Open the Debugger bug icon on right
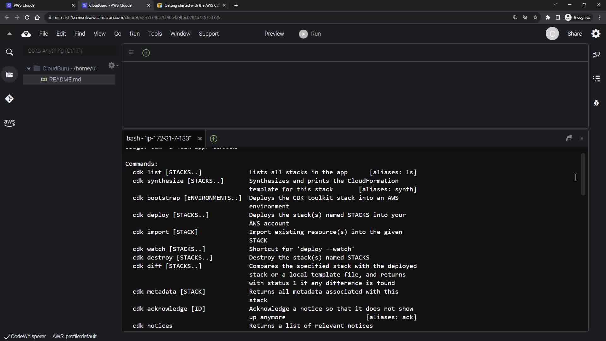Screen dimensions: 606x341 (x=596, y=103)
